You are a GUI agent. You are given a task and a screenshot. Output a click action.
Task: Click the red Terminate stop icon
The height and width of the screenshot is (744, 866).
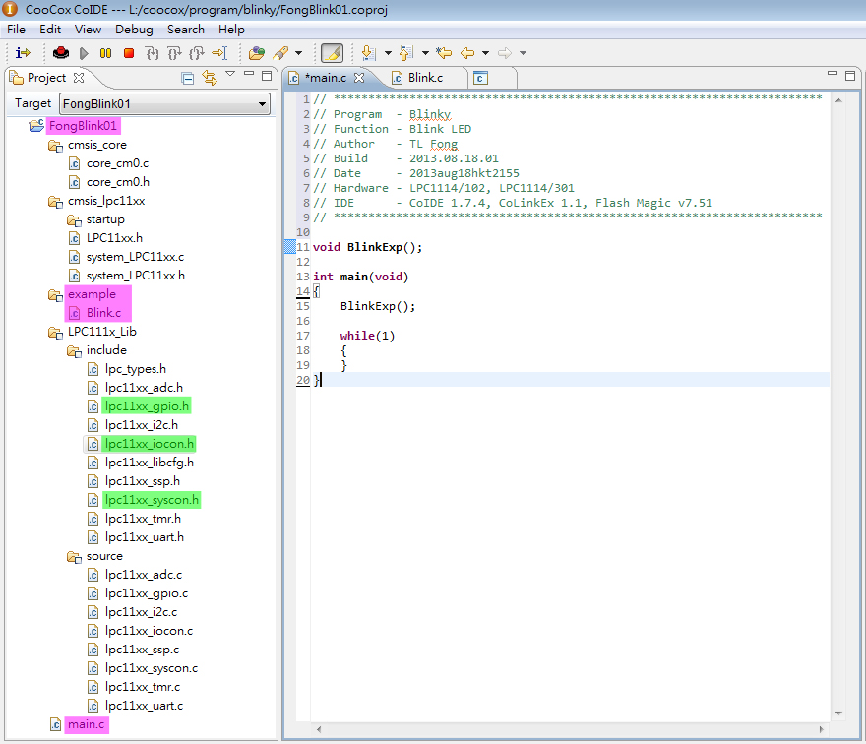tap(128, 53)
